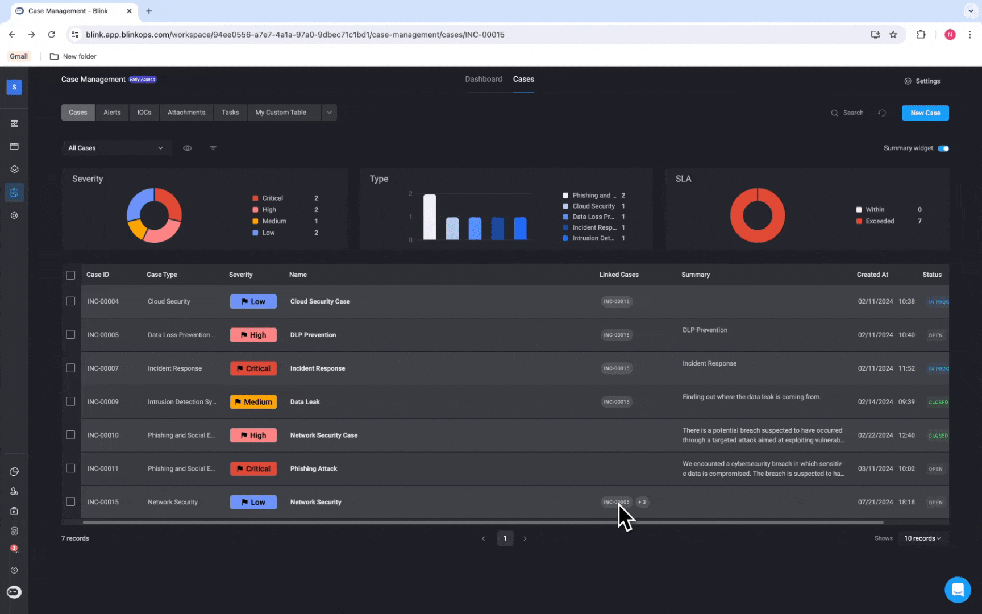Toggle the view eye icon by All Cases
This screenshot has height=614, width=982.
188,148
